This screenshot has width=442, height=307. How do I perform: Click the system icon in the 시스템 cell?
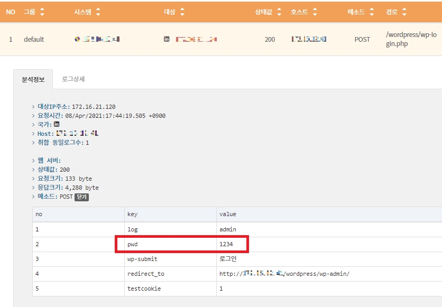[x=77, y=39]
